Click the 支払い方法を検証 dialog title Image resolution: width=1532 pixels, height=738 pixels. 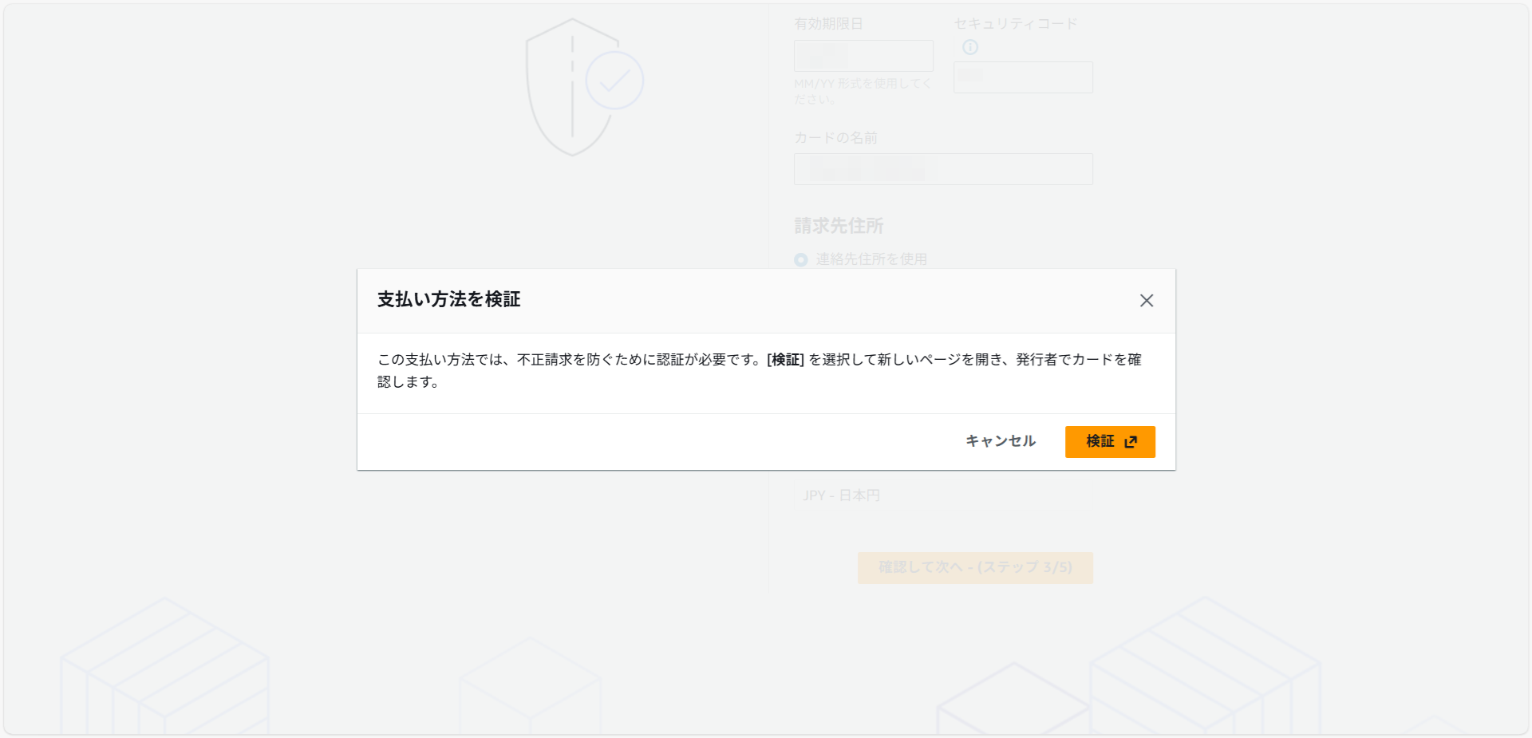pos(448,299)
